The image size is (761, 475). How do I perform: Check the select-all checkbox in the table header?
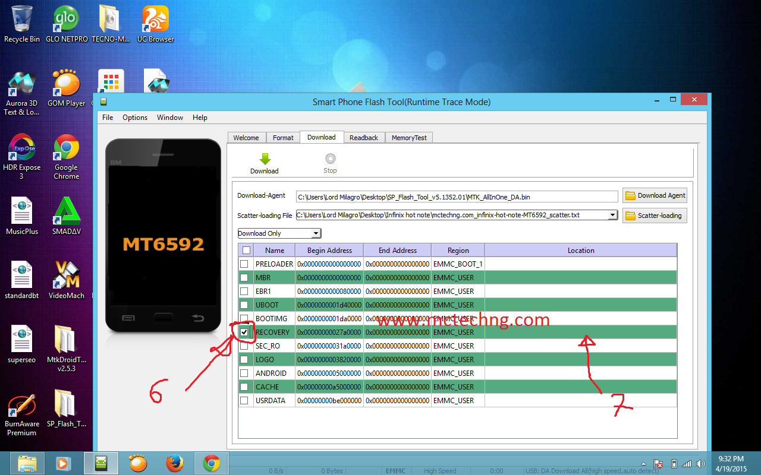point(246,250)
